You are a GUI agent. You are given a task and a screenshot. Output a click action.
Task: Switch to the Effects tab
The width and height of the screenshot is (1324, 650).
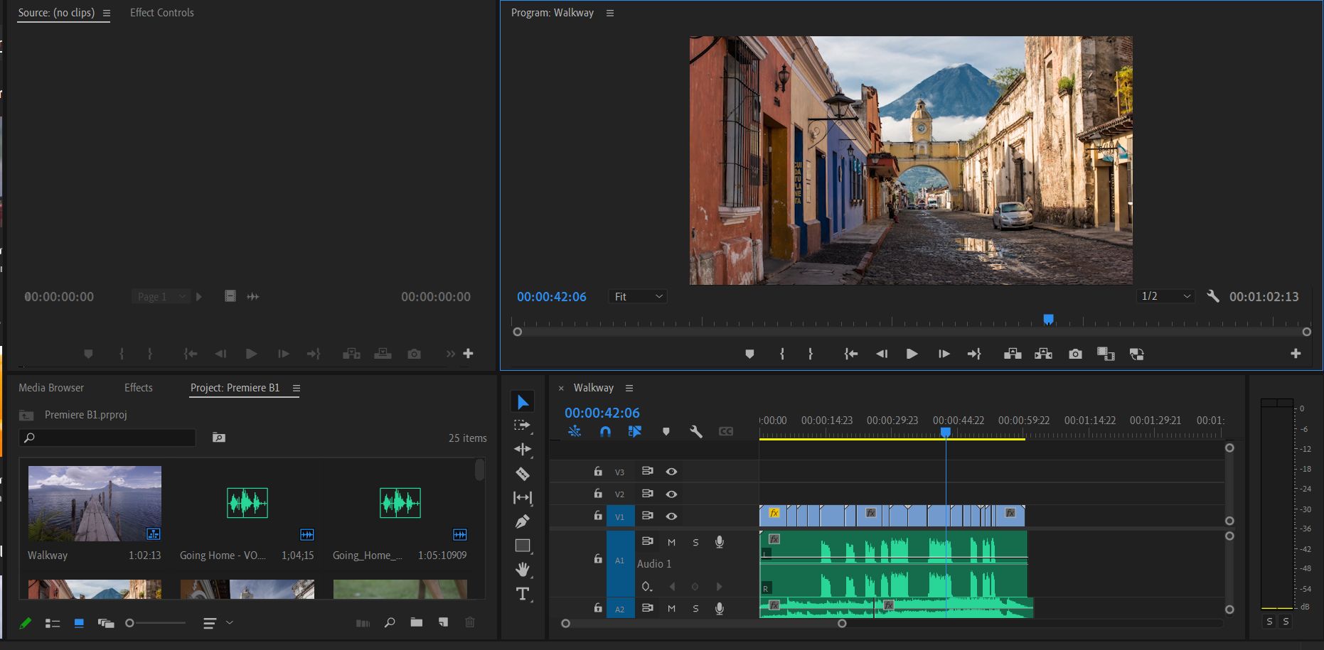click(139, 388)
